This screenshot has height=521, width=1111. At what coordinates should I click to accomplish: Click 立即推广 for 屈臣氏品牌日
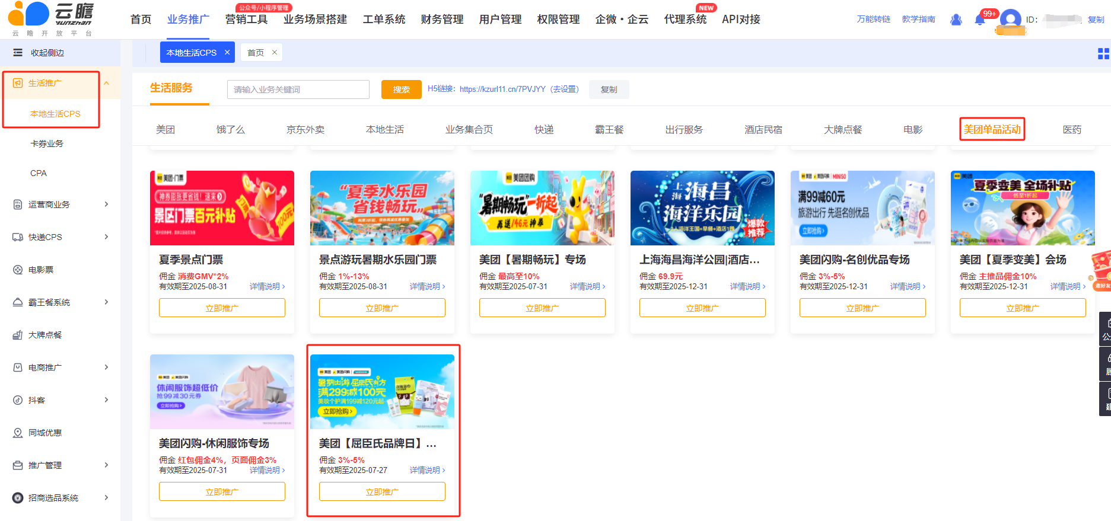click(x=382, y=492)
